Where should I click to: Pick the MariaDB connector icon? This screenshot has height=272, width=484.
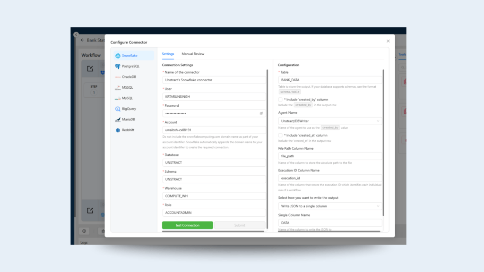point(118,119)
